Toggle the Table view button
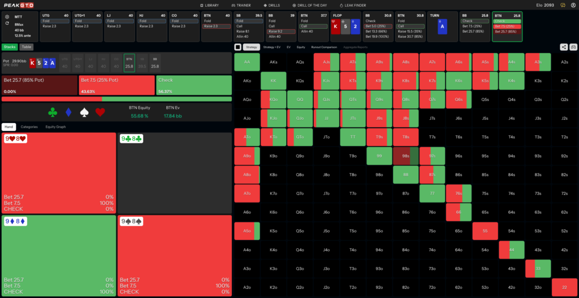The image size is (579, 298). (26, 47)
